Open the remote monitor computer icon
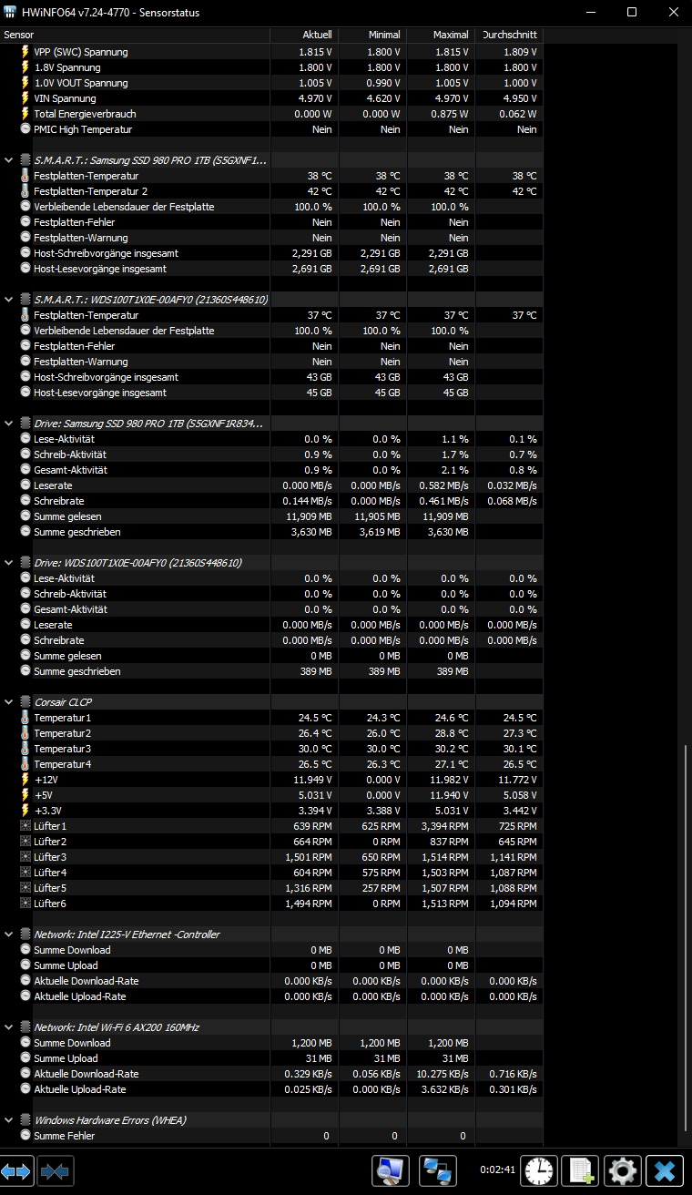The image size is (692, 1195). pyautogui.click(x=392, y=1170)
